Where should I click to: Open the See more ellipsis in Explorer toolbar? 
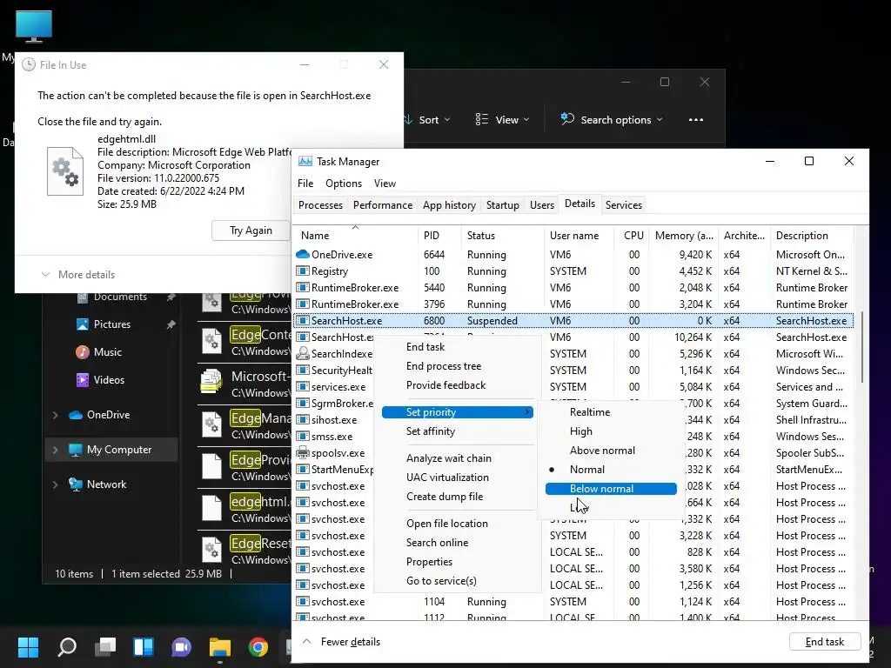coord(696,119)
